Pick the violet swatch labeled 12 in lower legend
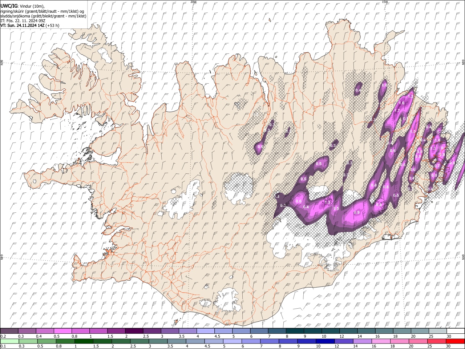 [x=344, y=341]
